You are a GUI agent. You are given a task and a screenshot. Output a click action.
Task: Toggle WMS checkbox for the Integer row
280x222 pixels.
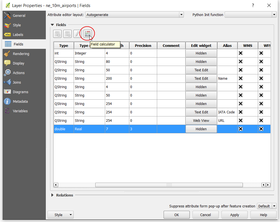click(241, 53)
